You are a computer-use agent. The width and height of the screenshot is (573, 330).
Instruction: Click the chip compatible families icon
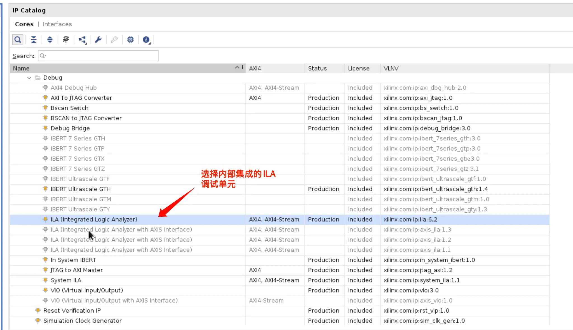130,40
